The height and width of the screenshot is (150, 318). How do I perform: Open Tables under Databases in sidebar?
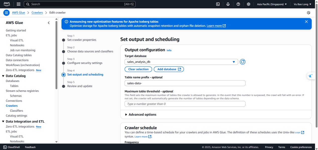(x=14, y=86)
